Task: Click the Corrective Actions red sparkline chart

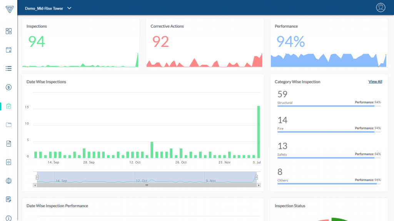Action: (x=204, y=60)
